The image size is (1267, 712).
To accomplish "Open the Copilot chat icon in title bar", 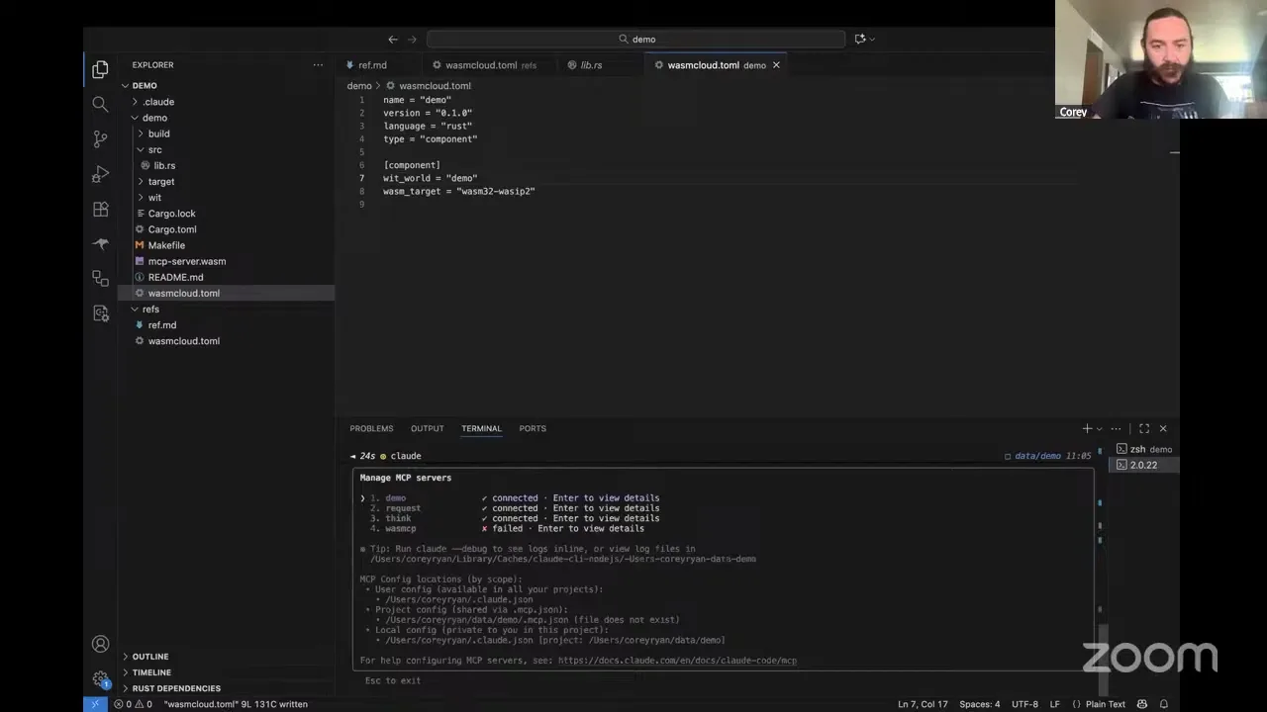I will [859, 39].
